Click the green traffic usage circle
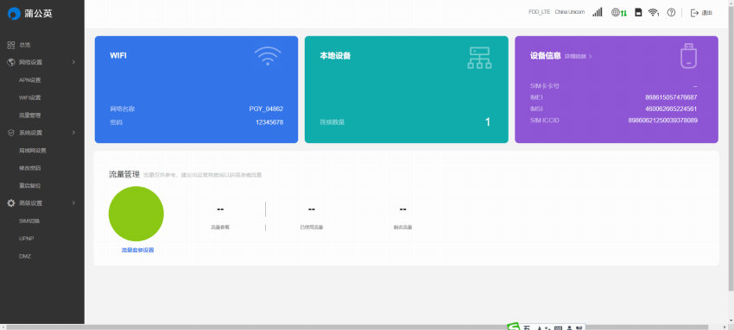 click(136, 214)
